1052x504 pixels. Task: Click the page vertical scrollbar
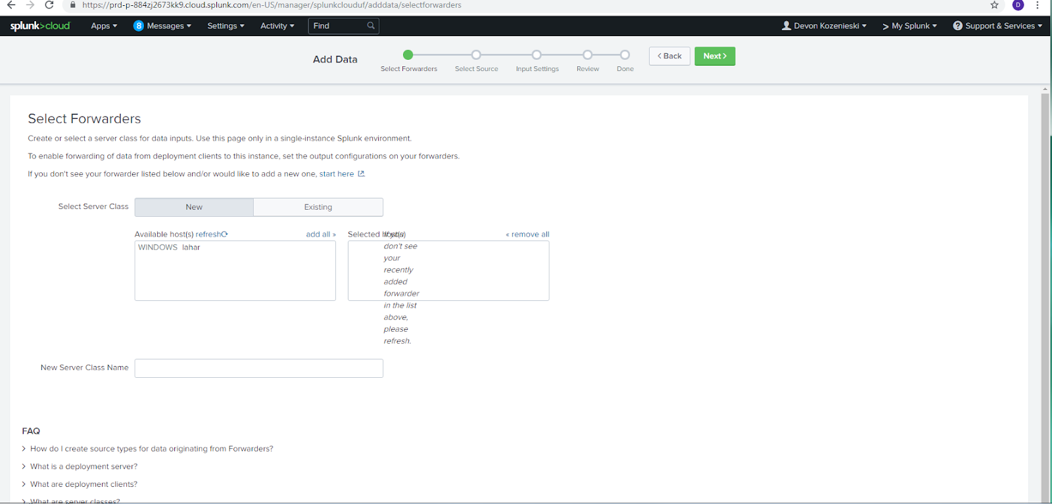click(1045, 298)
